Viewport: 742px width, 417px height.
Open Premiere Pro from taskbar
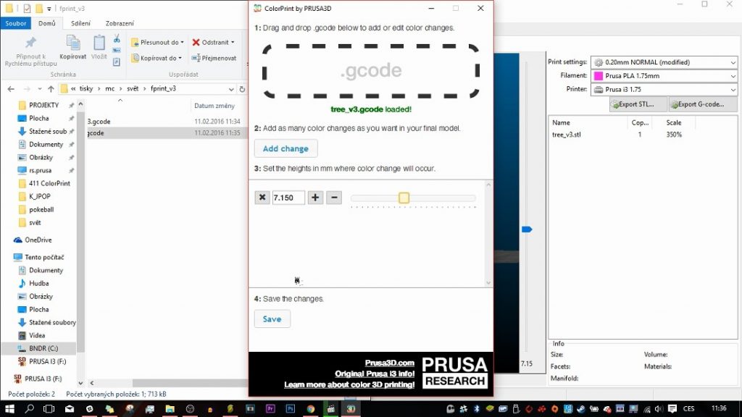(271, 408)
